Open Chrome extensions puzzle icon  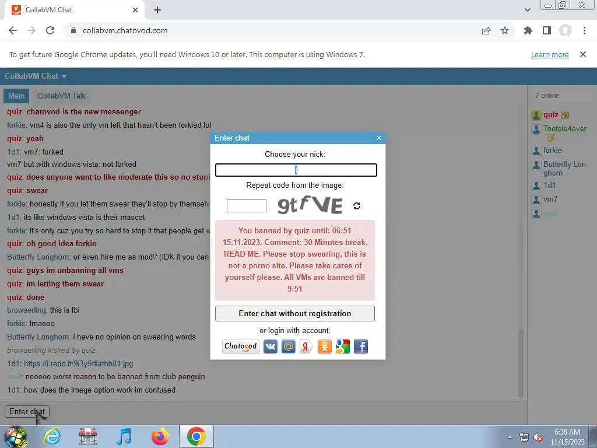pos(528,30)
